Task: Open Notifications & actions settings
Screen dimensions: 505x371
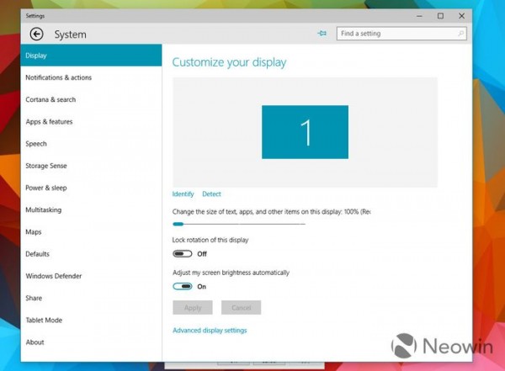Action: 59,77
